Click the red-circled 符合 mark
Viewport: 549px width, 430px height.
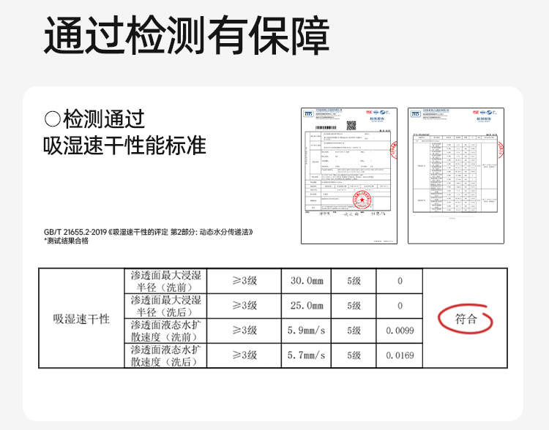(466, 318)
